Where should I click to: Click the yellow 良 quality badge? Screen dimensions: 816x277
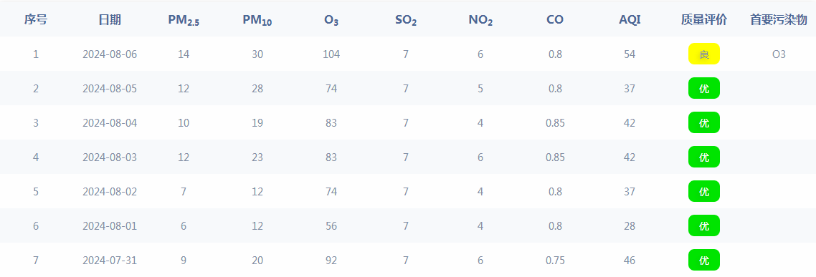(703, 54)
